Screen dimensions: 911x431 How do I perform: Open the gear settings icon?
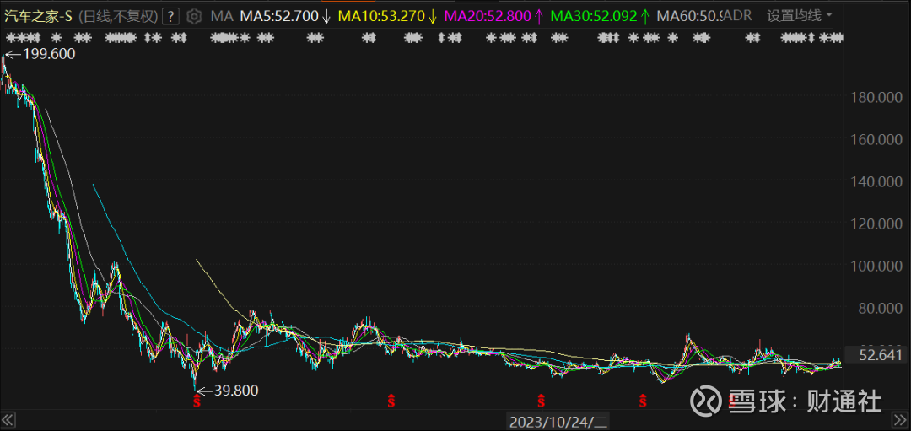pyautogui.click(x=195, y=16)
